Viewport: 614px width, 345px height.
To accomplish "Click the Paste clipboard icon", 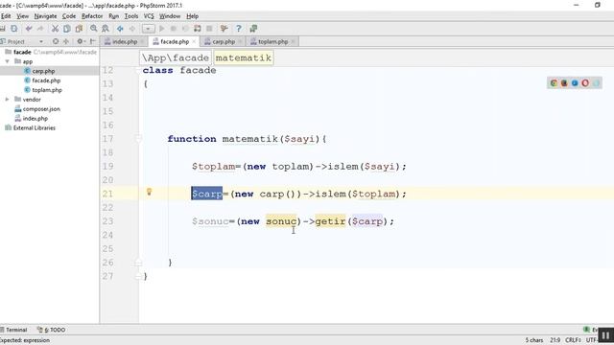I will (x=79, y=29).
